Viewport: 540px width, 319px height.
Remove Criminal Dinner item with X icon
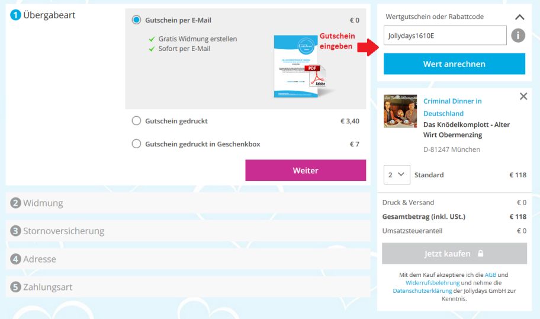523,96
